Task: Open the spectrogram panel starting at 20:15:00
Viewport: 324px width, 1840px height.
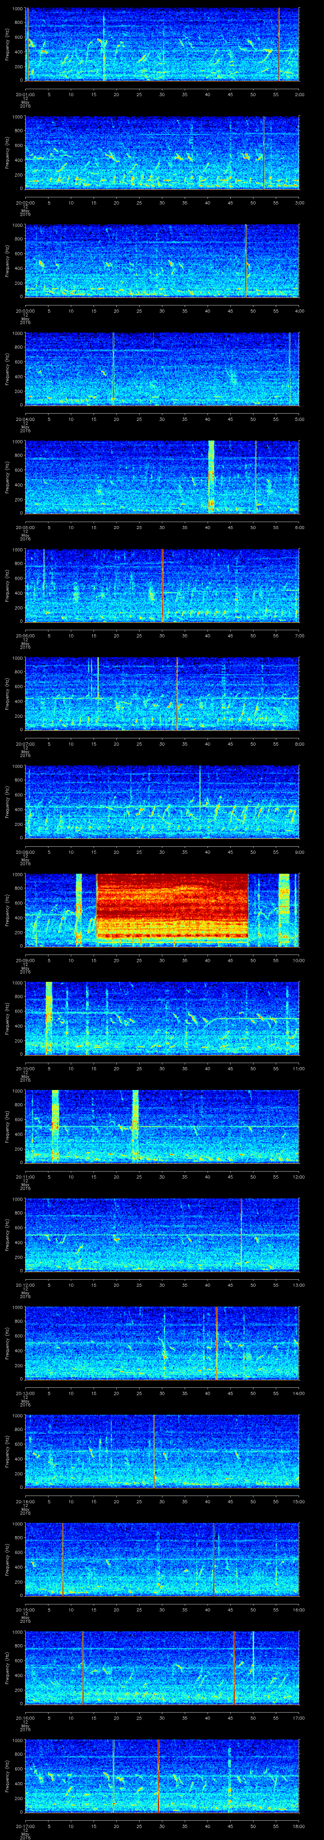Action: (x=162, y=1560)
